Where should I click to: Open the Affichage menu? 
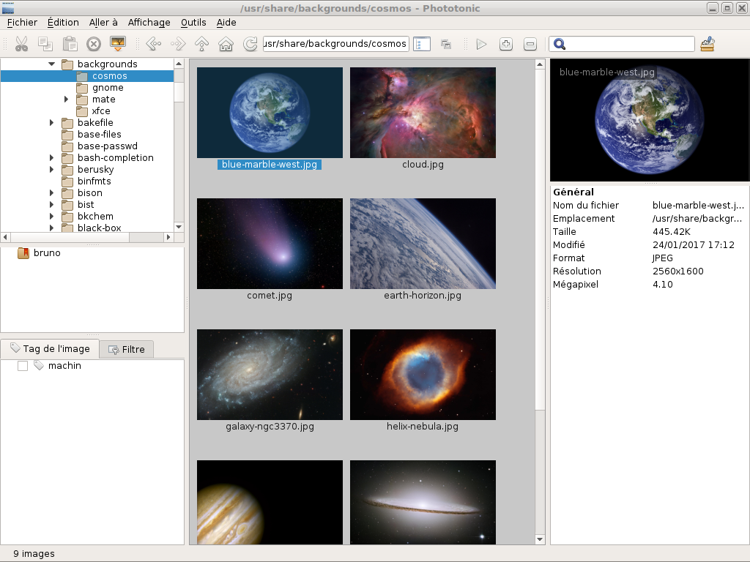click(149, 23)
